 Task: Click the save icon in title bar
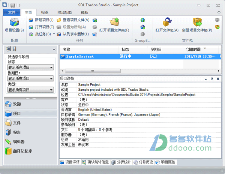point(13,5)
